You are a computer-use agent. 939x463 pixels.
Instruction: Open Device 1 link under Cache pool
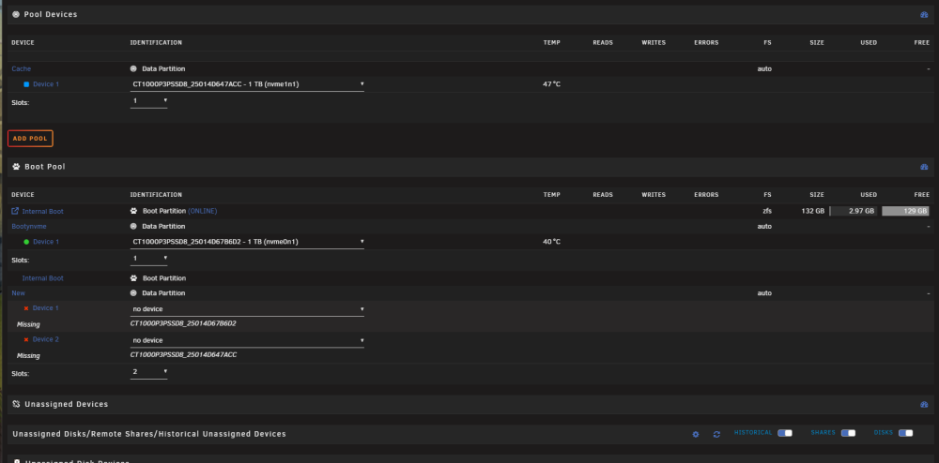click(x=46, y=84)
